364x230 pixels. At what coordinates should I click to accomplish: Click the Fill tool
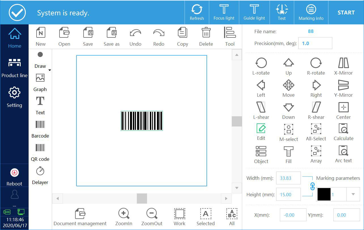coord(288,155)
